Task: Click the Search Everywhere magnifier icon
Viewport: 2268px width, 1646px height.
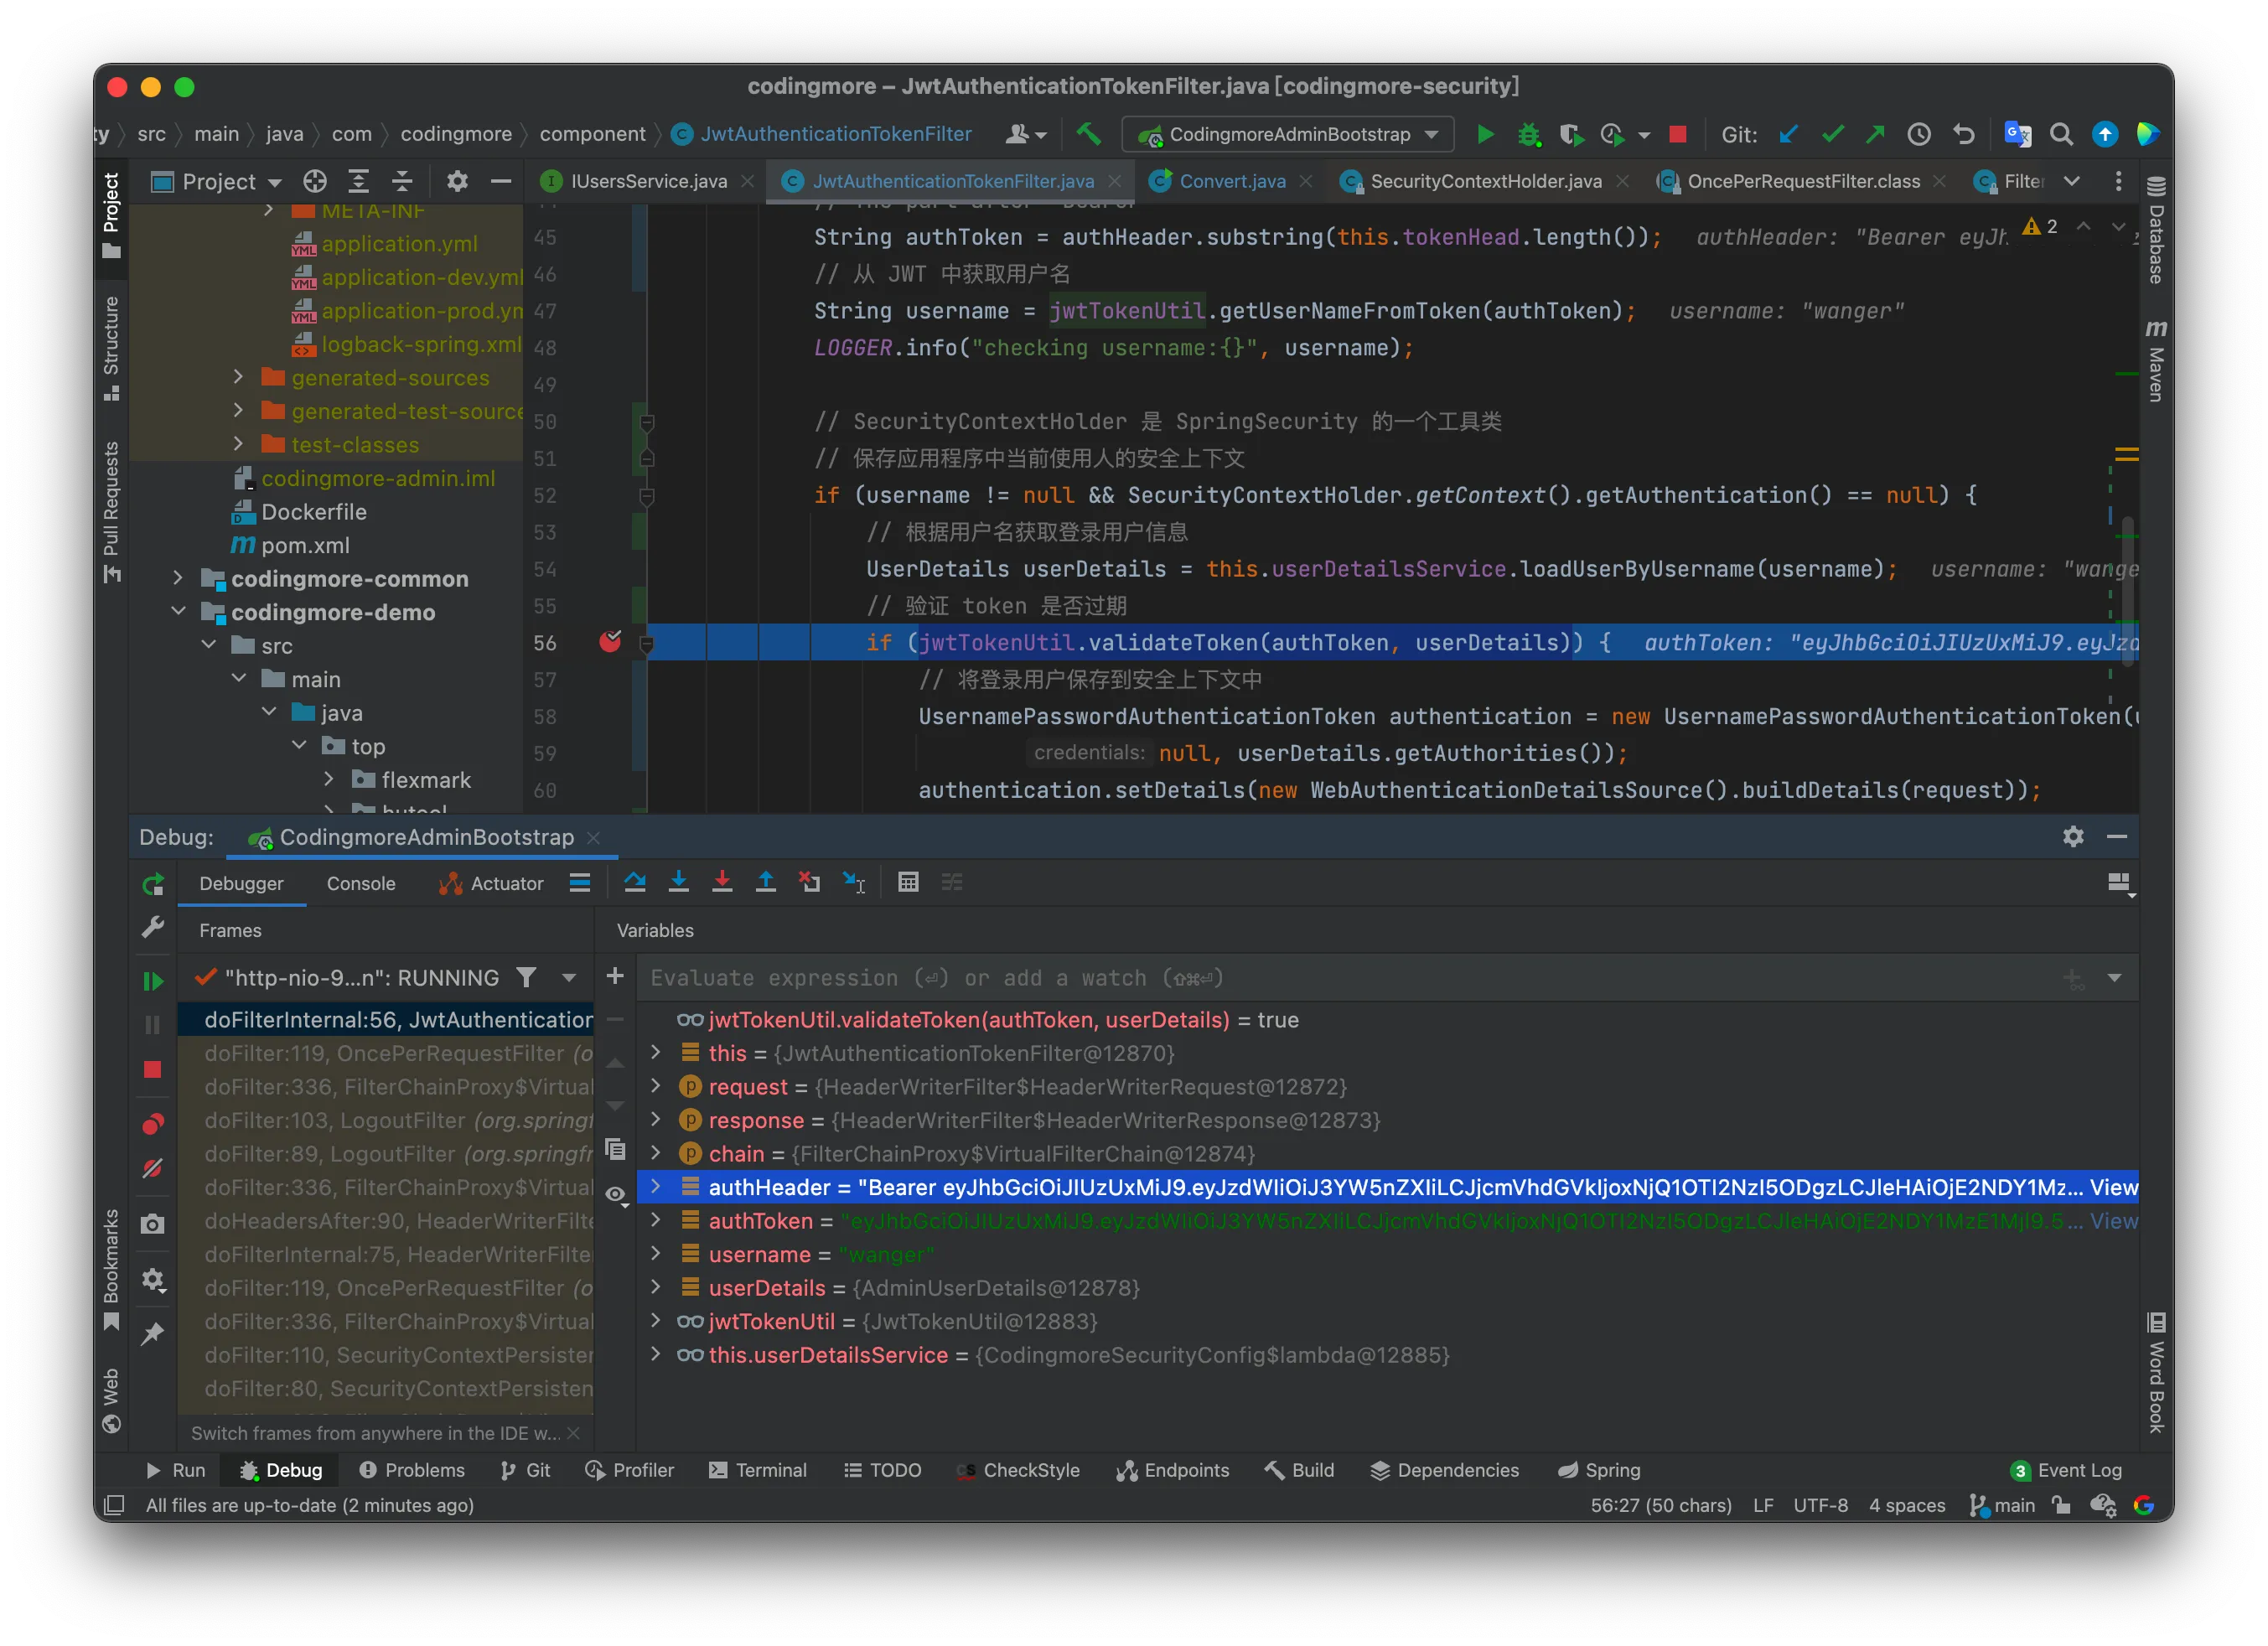Action: (x=2060, y=134)
